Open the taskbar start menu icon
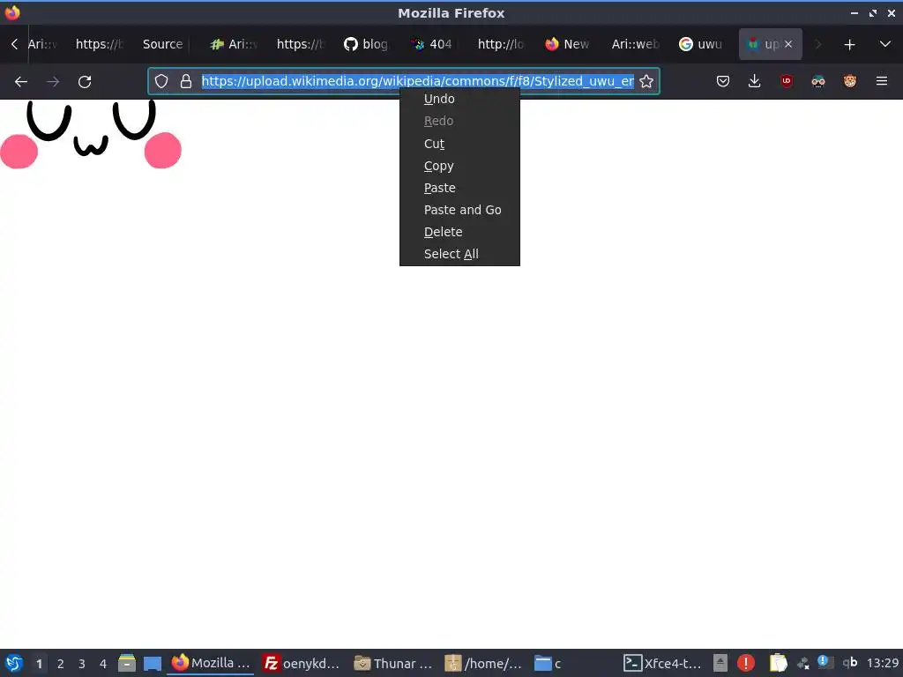This screenshot has width=903, height=677. (x=14, y=663)
